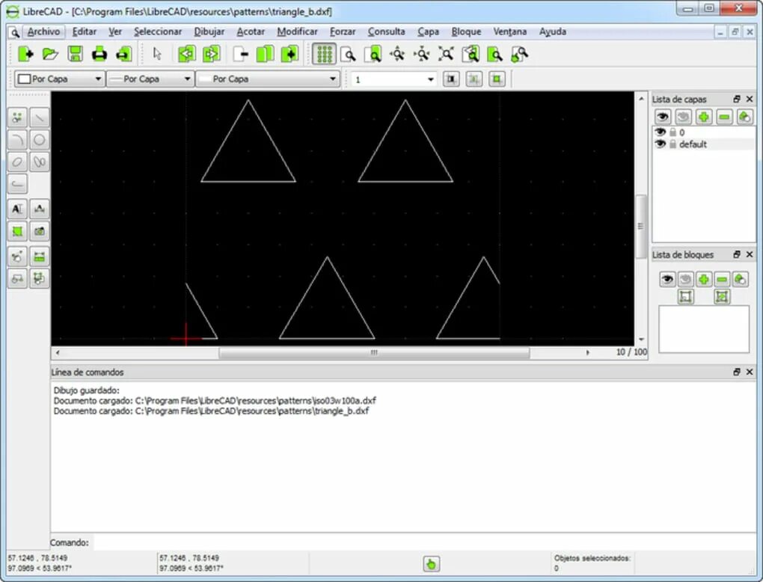
Task: Show all blocks in Lista de bloques
Action: (x=667, y=279)
